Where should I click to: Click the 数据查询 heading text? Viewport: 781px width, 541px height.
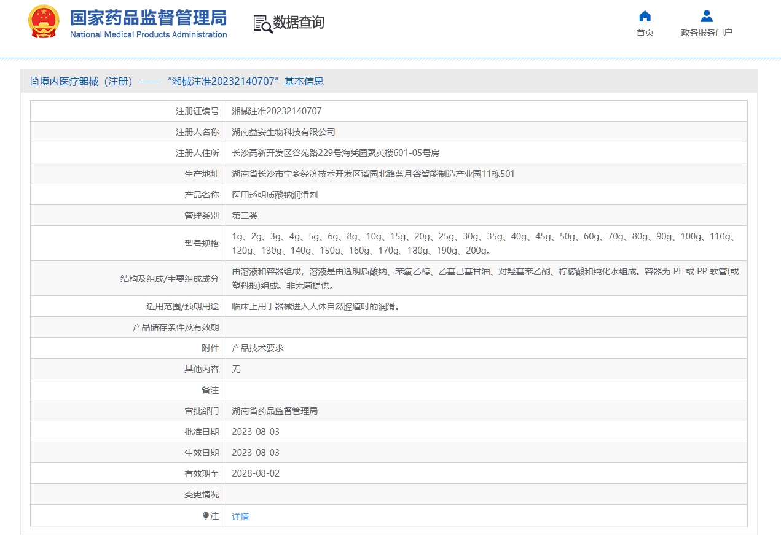[x=299, y=23]
